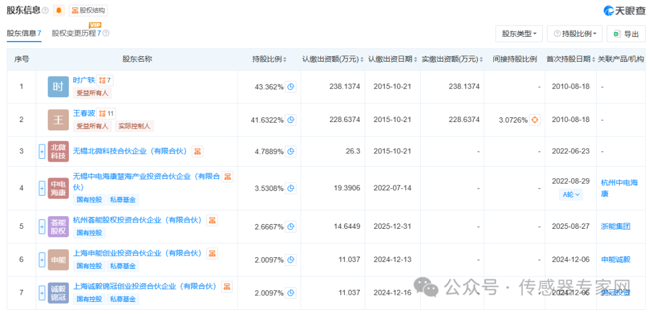
Task: Click the orange bell alert icon
Action: (59, 10)
